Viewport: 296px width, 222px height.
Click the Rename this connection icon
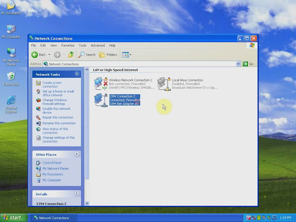38,123
